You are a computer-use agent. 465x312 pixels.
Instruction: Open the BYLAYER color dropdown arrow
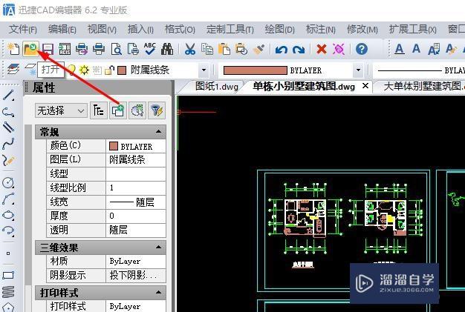tap(358, 70)
